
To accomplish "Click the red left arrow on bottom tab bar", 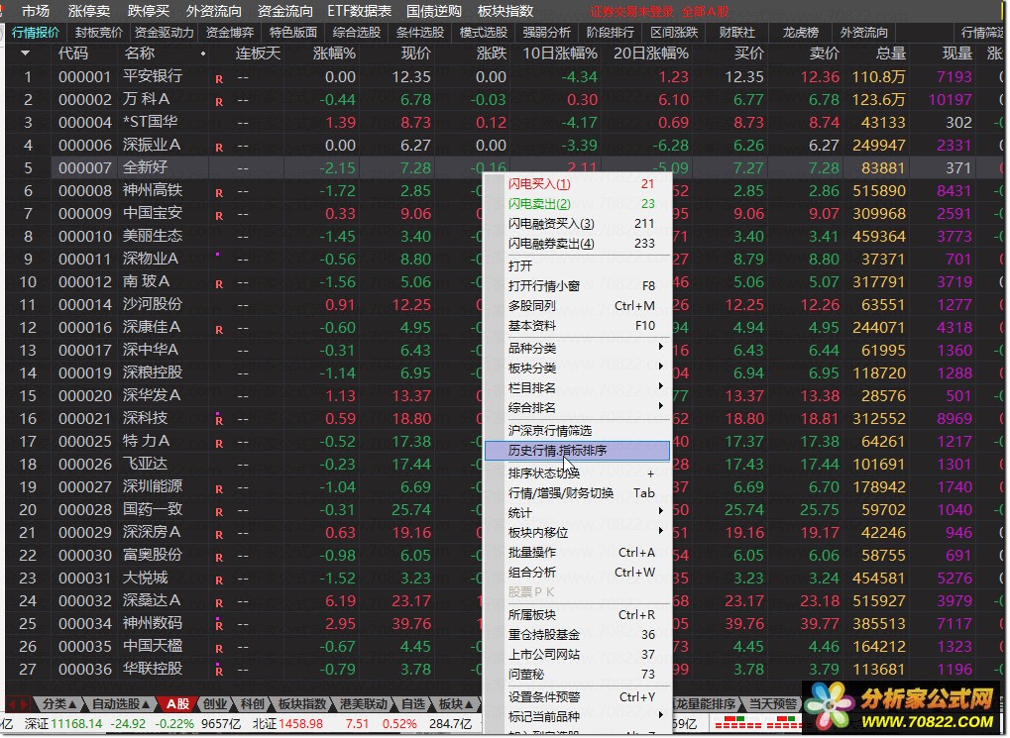I will 13,704.
